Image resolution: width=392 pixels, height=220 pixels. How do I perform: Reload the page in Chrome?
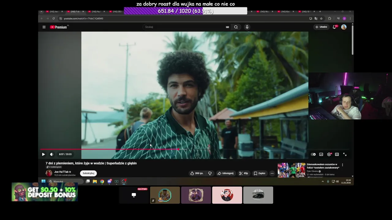tap(54, 18)
